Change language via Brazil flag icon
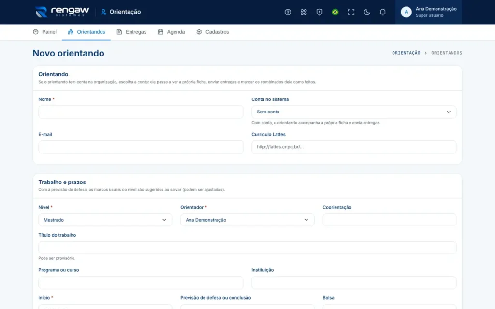The width and height of the screenshot is (495, 309). click(x=335, y=12)
